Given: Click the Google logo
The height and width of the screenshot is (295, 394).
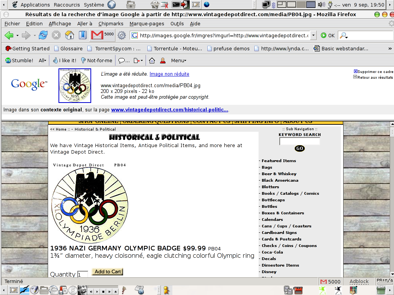Looking at the screenshot, I should coord(29,84).
